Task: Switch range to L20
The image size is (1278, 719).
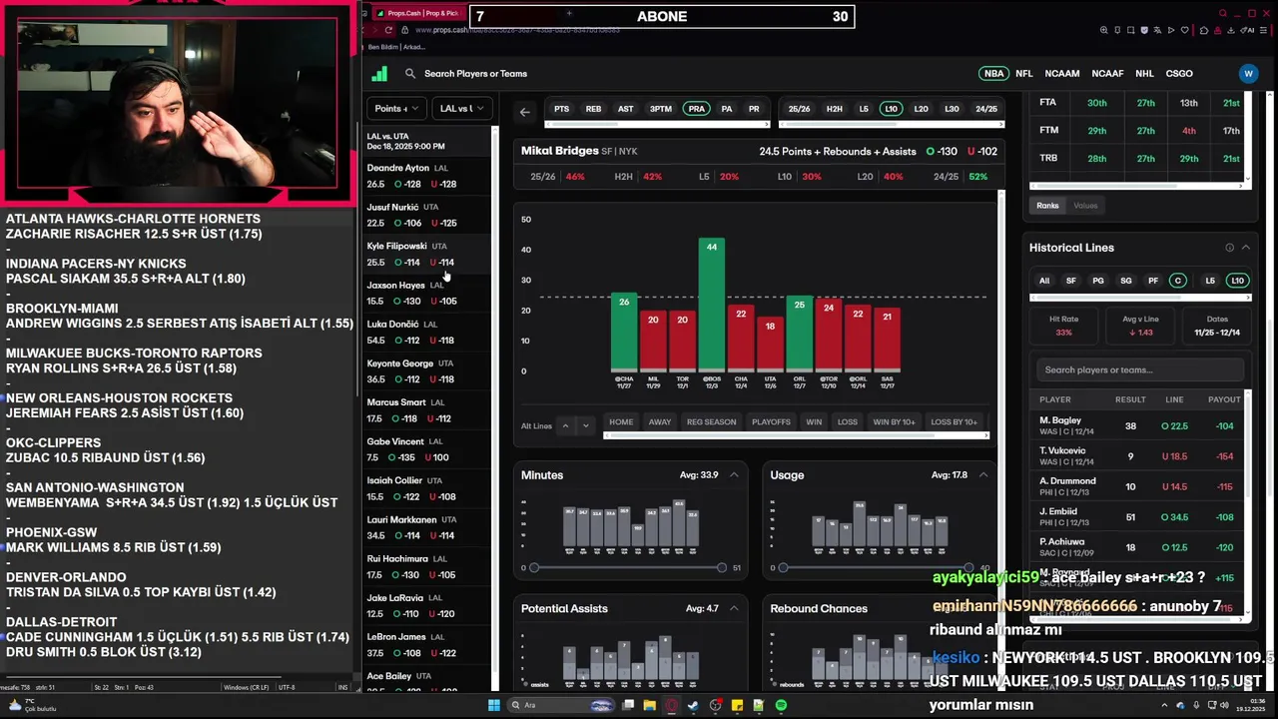Action: tap(921, 109)
